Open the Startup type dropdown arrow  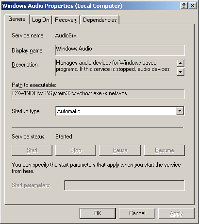[x=180, y=111]
